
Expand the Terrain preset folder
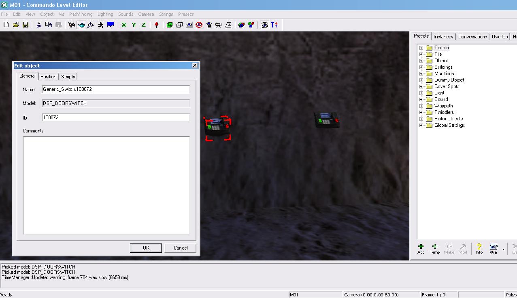[x=421, y=48]
